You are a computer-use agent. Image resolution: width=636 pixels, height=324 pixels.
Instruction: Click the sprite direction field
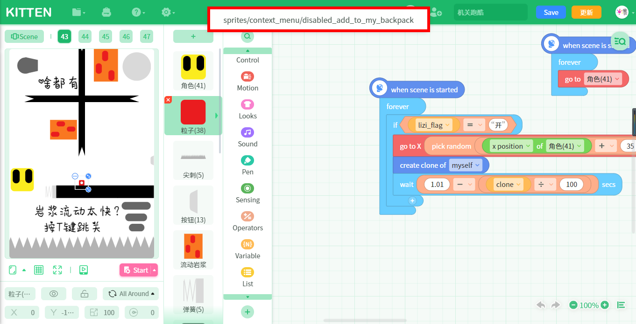point(141,312)
